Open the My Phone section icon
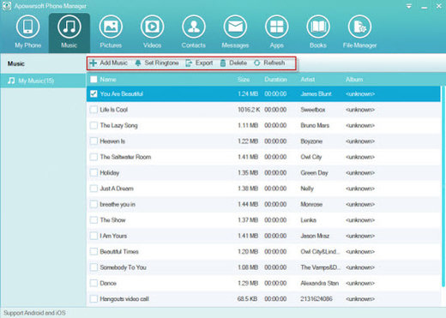Screen dimensions: 446x318 pos(27,27)
